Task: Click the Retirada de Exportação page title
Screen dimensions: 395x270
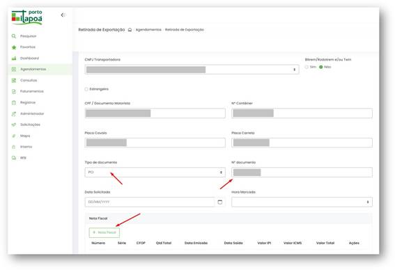Action: pyautogui.click(x=102, y=30)
